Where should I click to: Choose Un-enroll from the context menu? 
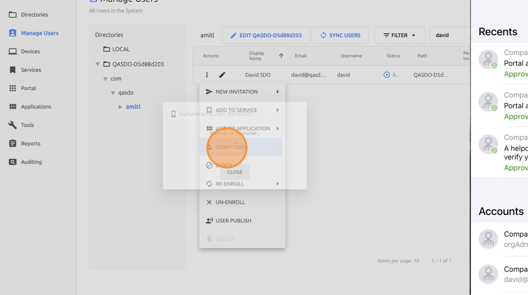point(242,202)
